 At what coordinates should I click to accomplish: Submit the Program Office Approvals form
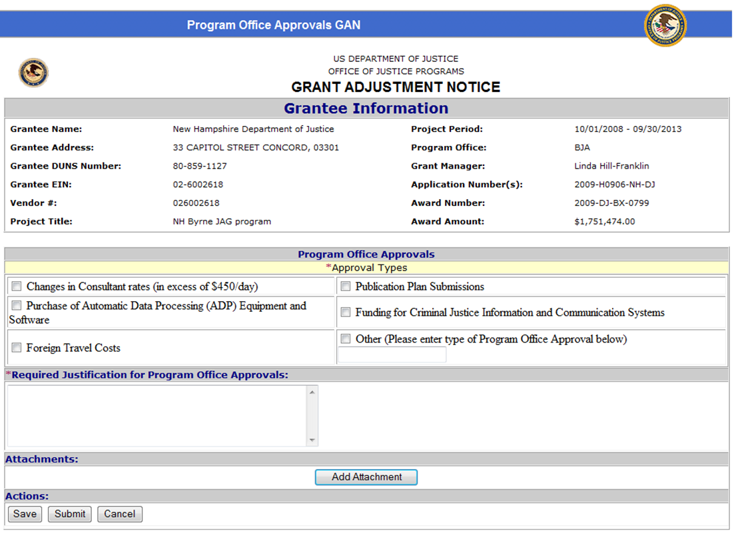pyautogui.click(x=70, y=514)
